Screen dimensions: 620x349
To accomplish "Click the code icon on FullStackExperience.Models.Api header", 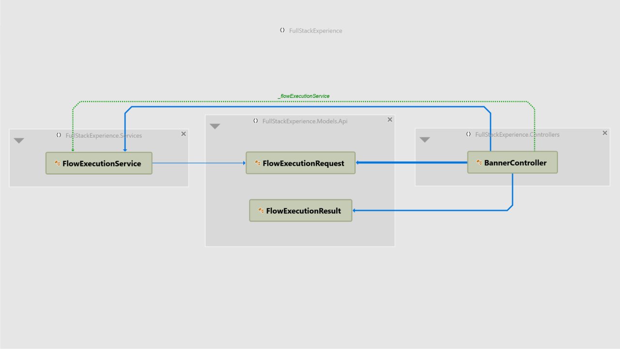I will tap(256, 121).
